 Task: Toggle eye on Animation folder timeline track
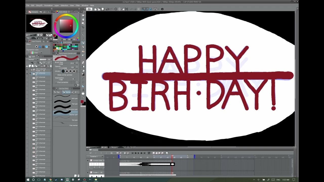tap(88, 161)
